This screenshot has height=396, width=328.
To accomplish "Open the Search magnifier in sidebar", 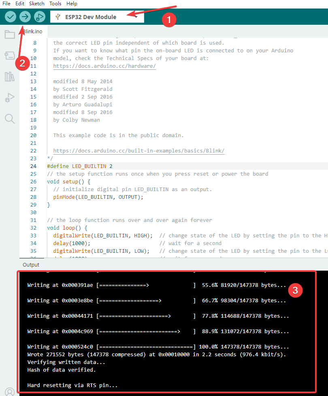I will [x=10, y=119].
